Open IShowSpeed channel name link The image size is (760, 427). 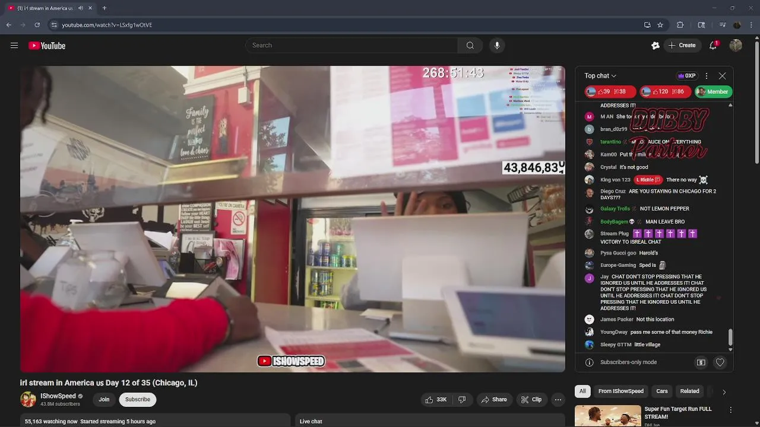58,396
